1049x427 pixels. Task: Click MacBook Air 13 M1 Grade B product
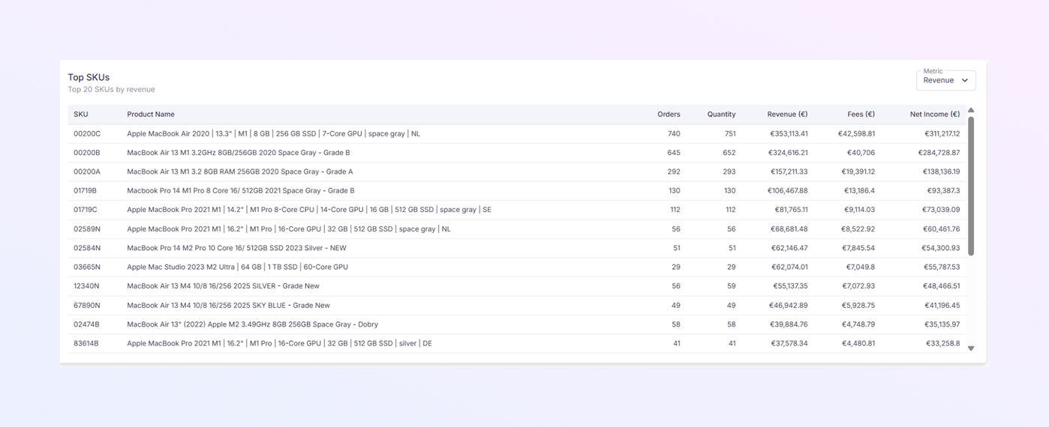pyautogui.click(x=239, y=153)
